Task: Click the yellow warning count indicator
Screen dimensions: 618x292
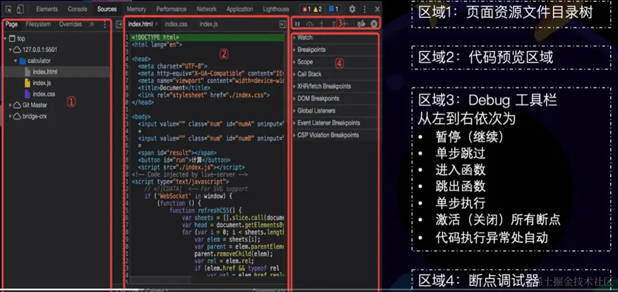Action: [318, 9]
